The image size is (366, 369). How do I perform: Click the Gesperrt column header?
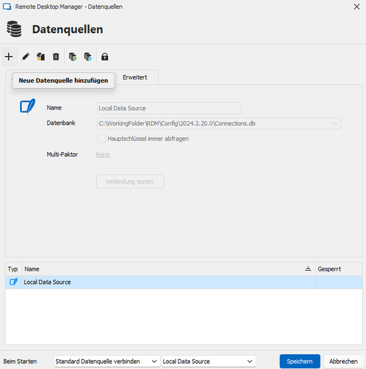coord(339,269)
